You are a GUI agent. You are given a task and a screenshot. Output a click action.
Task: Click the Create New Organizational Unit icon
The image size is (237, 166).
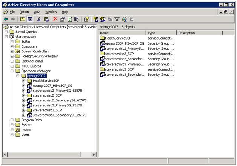coord(110,19)
